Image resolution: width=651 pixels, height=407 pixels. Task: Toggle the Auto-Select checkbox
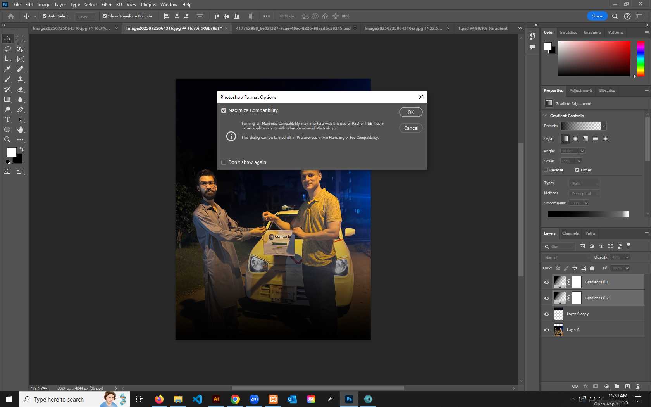pyautogui.click(x=45, y=16)
